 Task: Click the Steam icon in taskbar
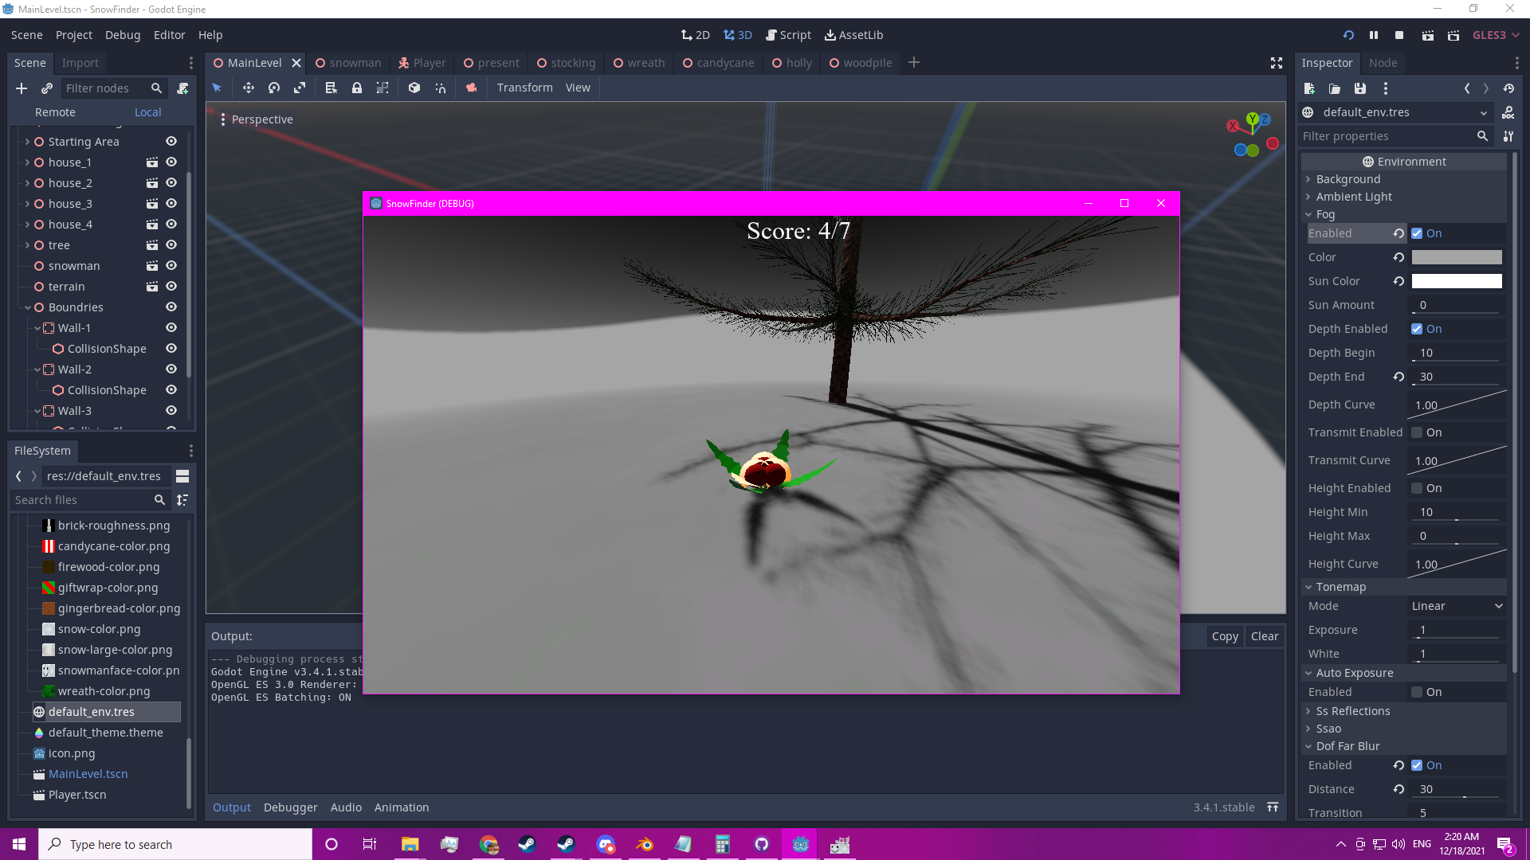[x=527, y=844]
